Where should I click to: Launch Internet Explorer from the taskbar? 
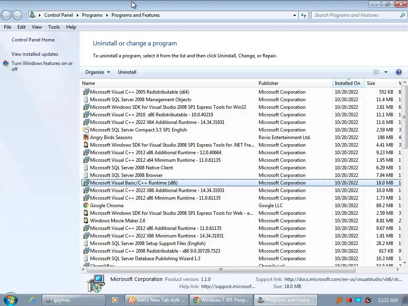pyautogui.click(x=32, y=300)
